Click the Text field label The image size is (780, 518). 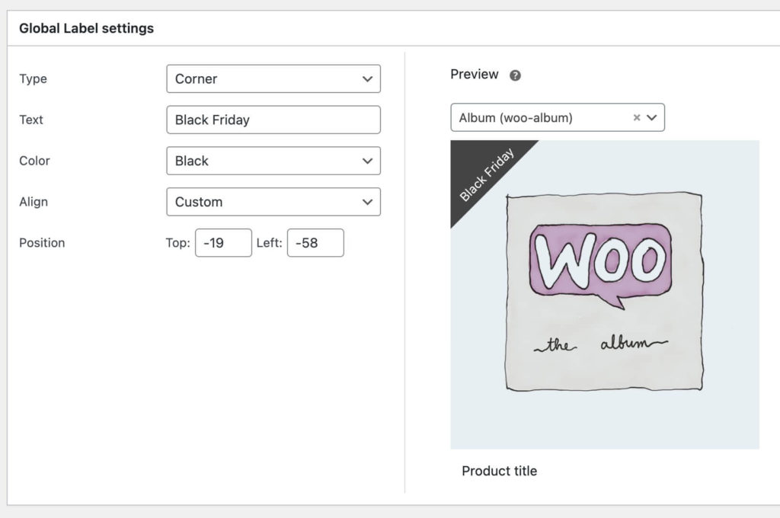click(x=30, y=120)
